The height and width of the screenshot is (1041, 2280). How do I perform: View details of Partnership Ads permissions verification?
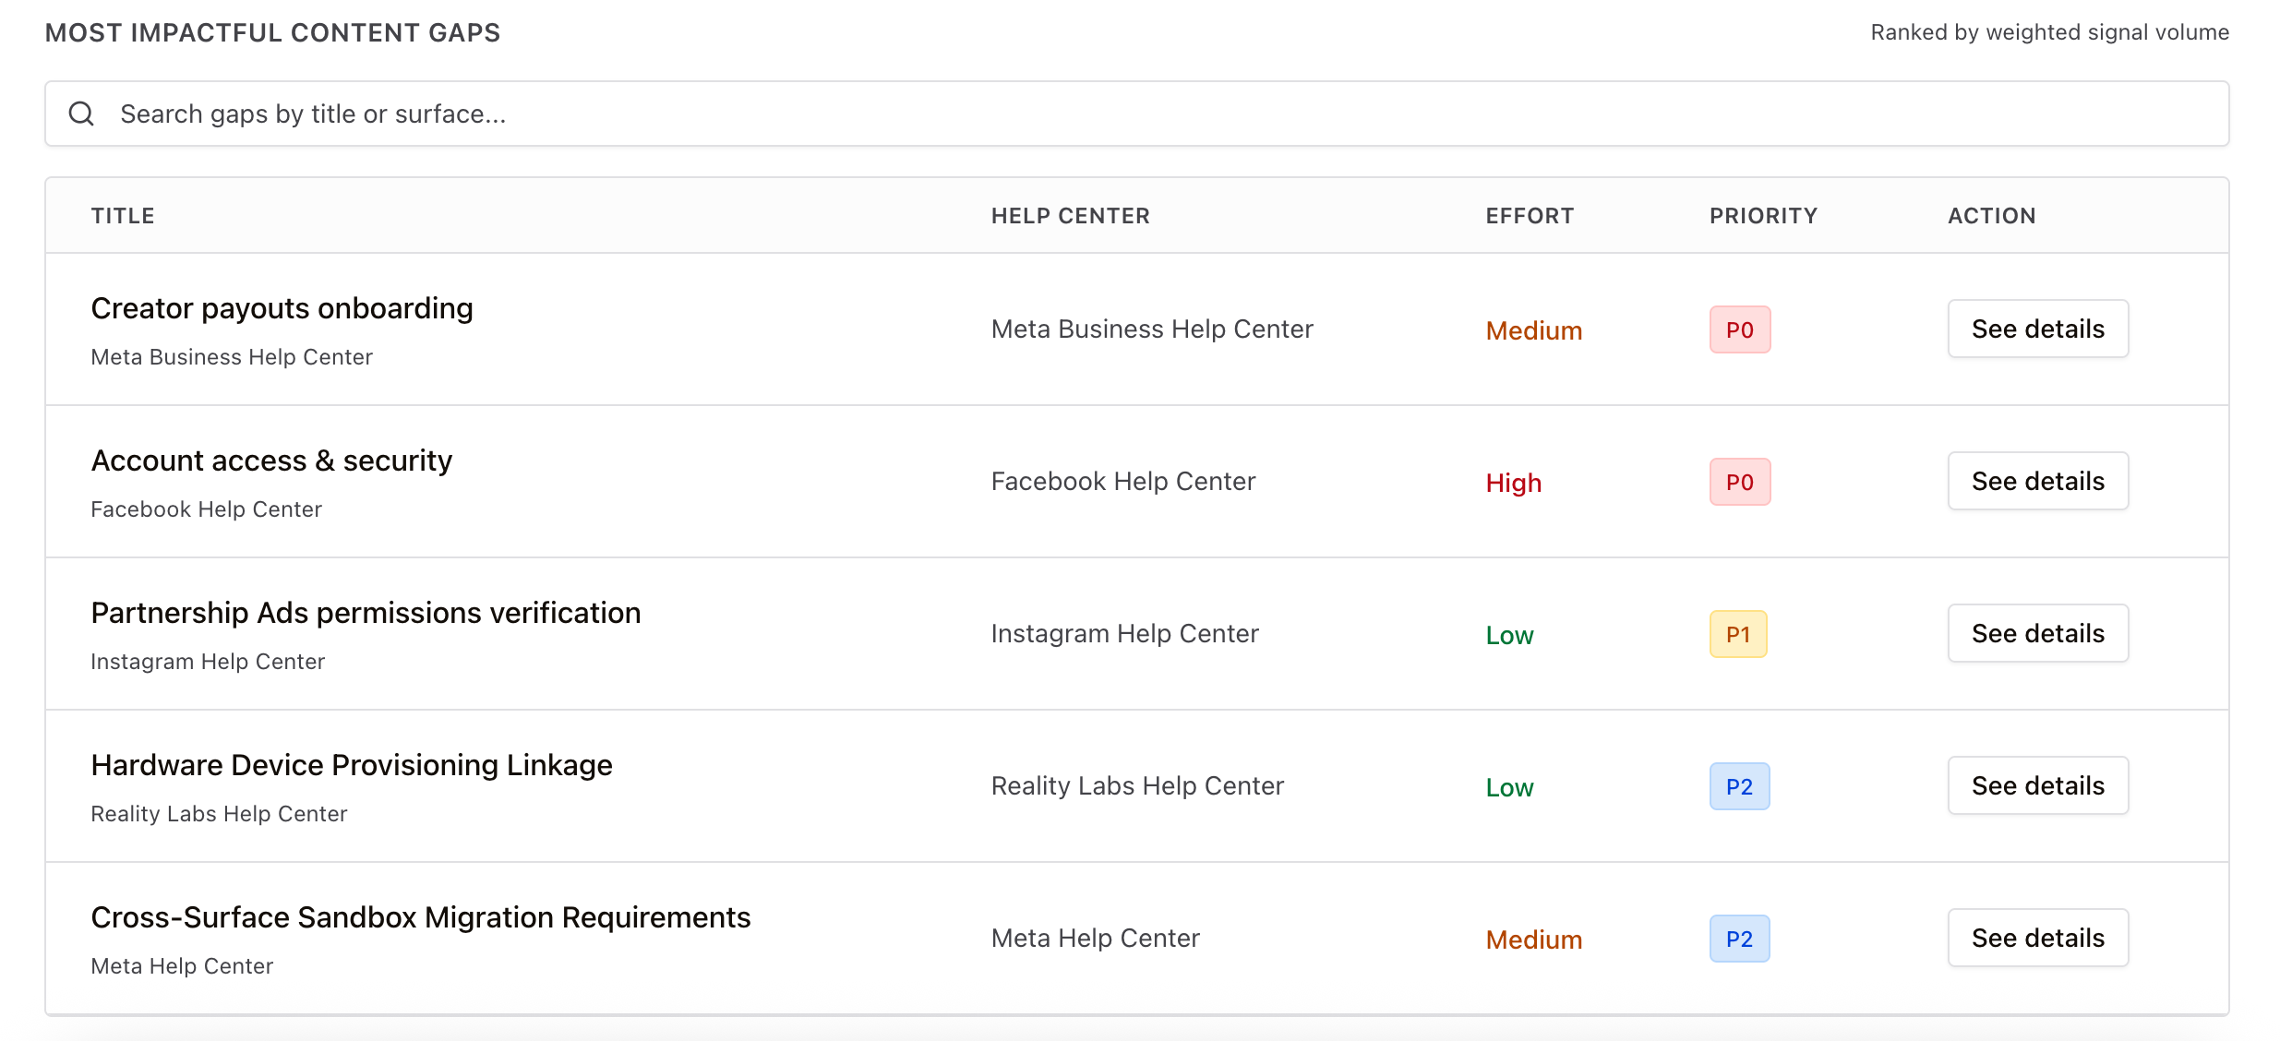[2038, 633]
